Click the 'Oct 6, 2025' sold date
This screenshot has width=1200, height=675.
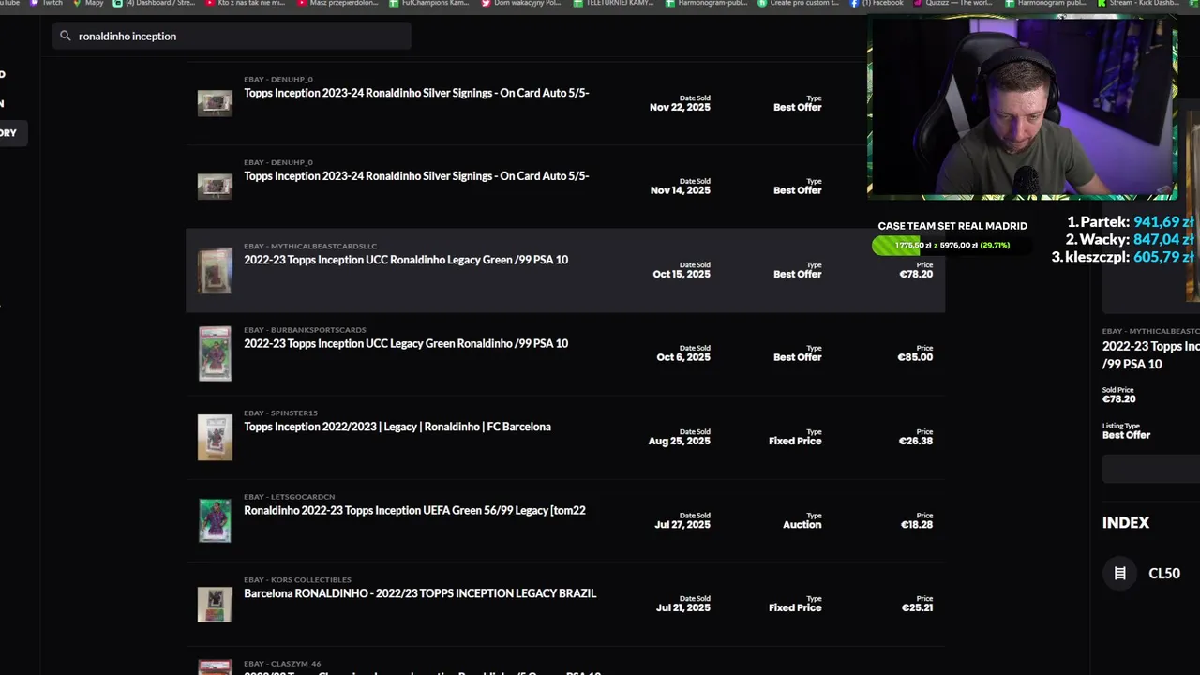click(683, 357)
